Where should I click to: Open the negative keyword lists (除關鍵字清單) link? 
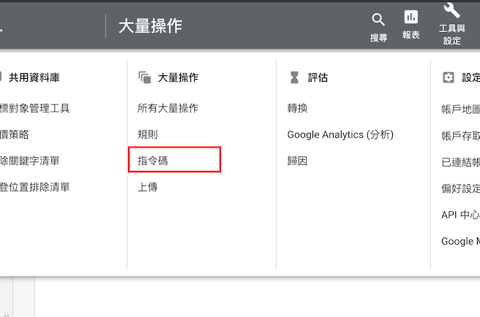pyautogui.click(x=30, y=161)
